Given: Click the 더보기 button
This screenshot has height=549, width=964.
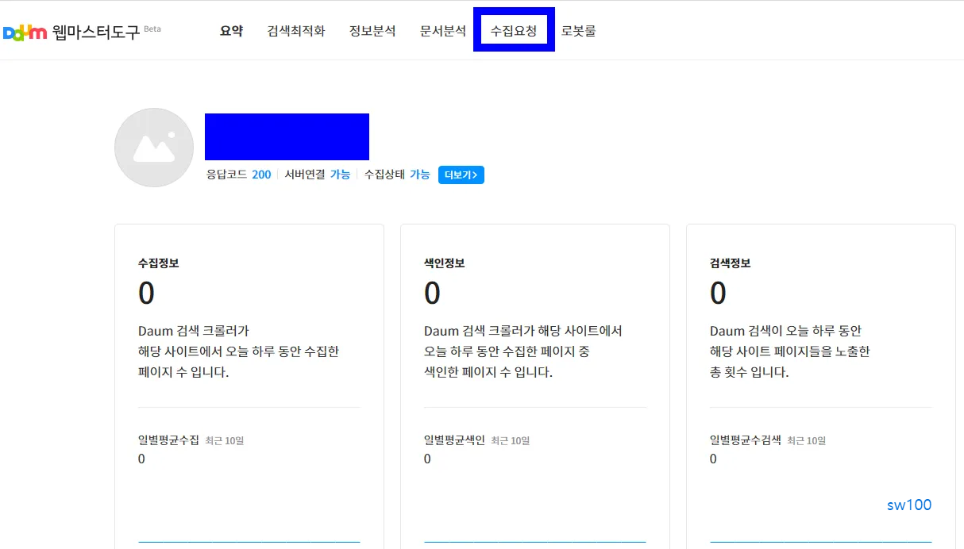Looking at the screenshot, I should 461,175.
